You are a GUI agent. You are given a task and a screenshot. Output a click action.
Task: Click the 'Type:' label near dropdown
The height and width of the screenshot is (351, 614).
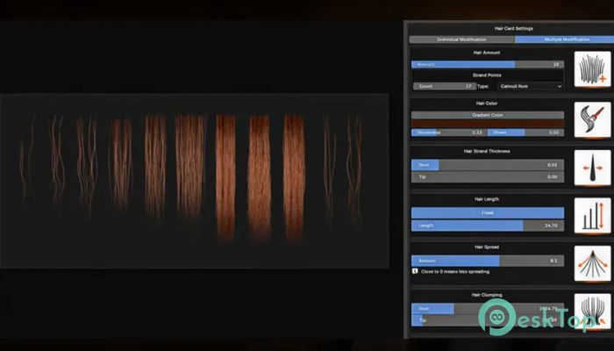coord(482,86)
